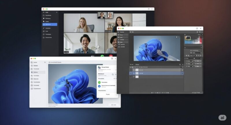Select the blue circle item in the popup
The image size is (231, 125).
point(99,86)
